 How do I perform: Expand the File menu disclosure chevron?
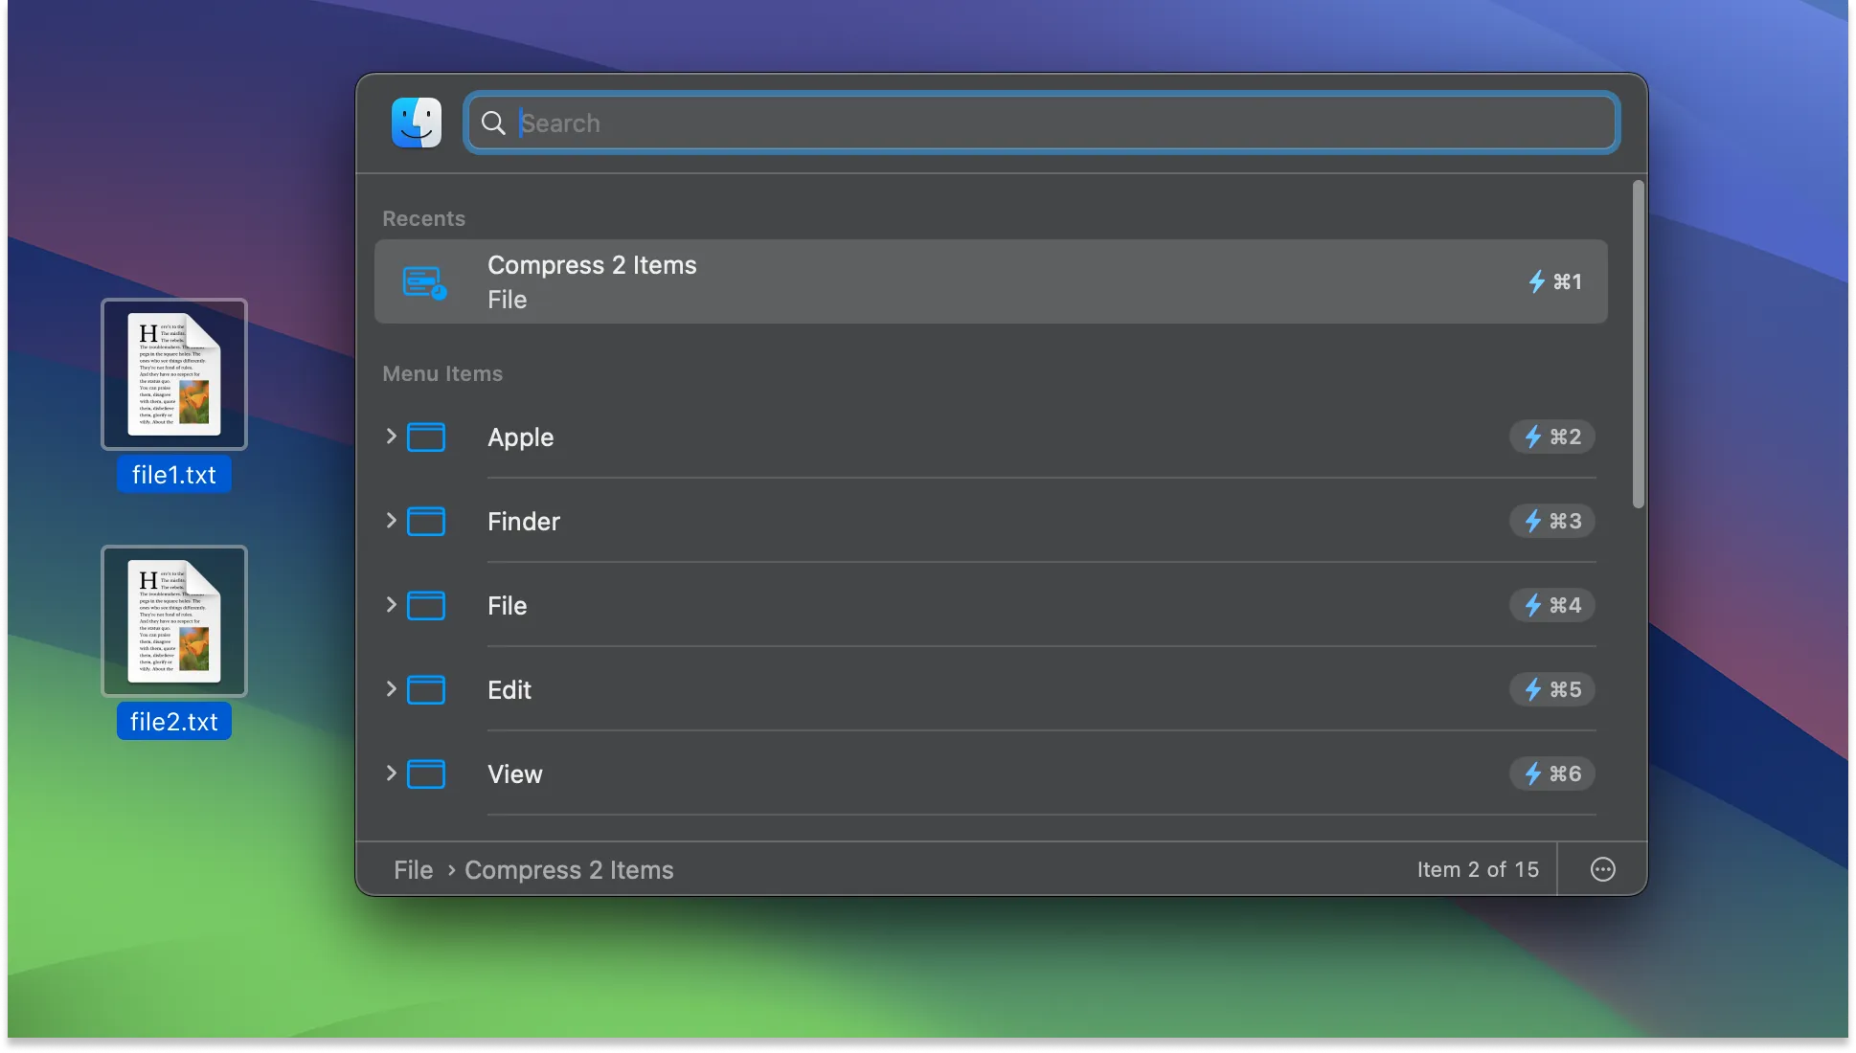pyautogui.click(x=391, y=605)
